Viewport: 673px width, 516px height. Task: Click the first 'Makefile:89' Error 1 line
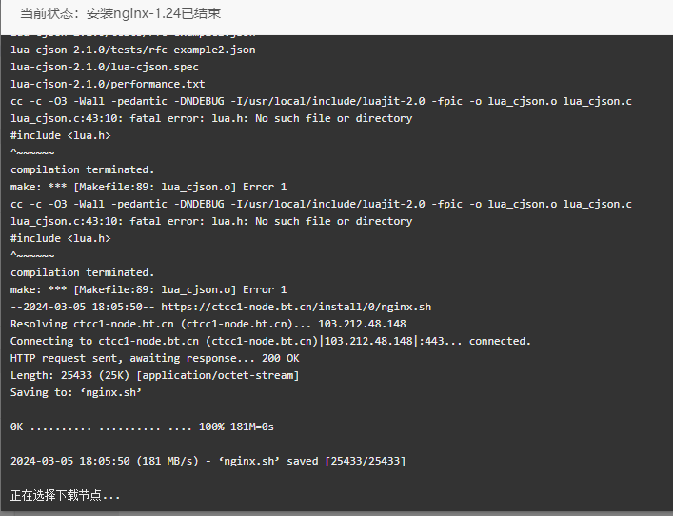pos(148,188)
